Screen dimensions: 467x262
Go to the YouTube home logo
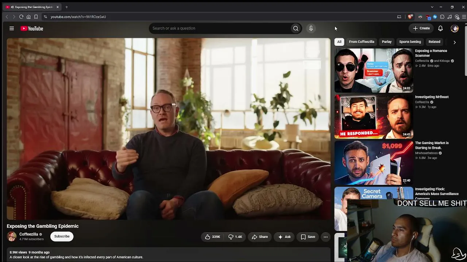tap(32, 28)
